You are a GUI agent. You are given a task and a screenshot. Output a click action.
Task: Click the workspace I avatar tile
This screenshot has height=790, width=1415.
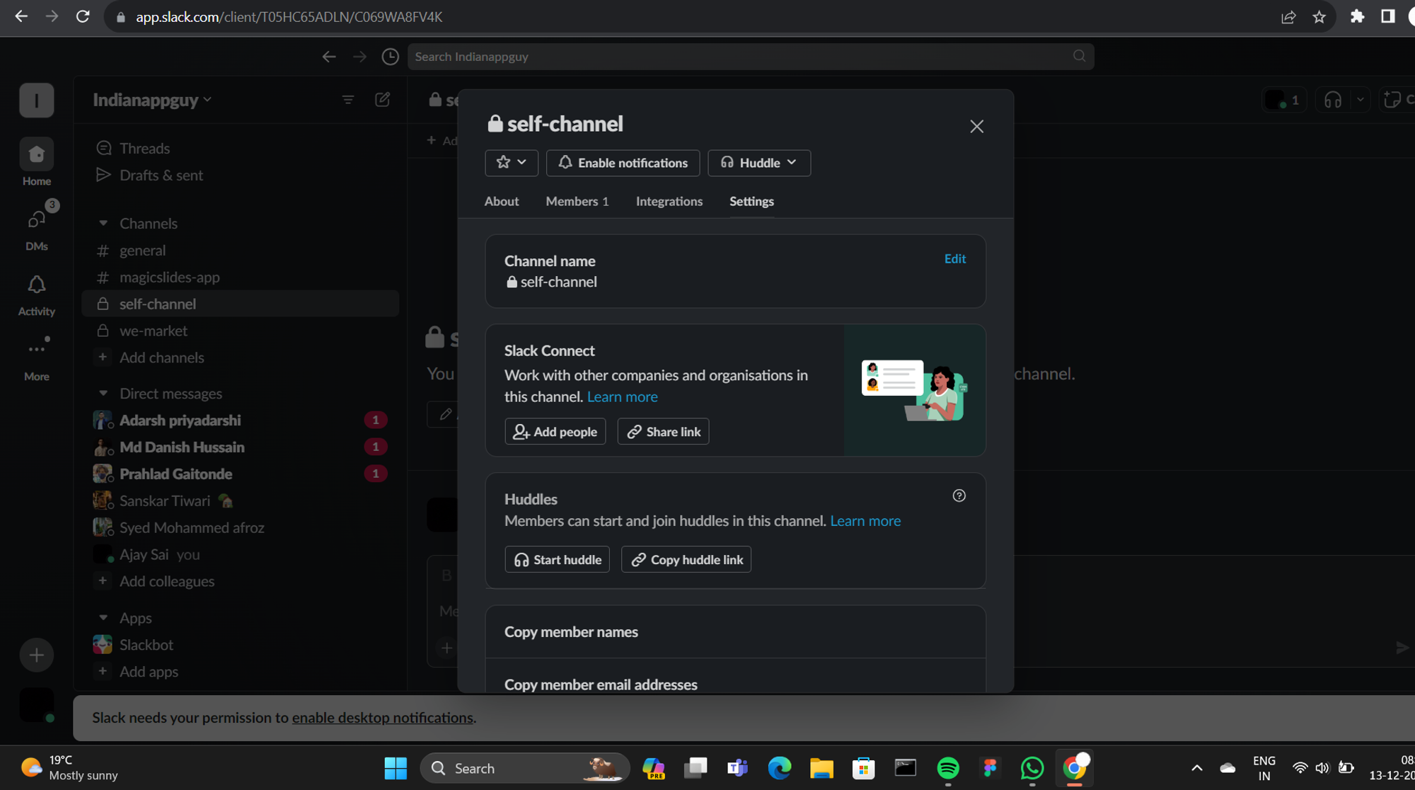tap(36, 100)
